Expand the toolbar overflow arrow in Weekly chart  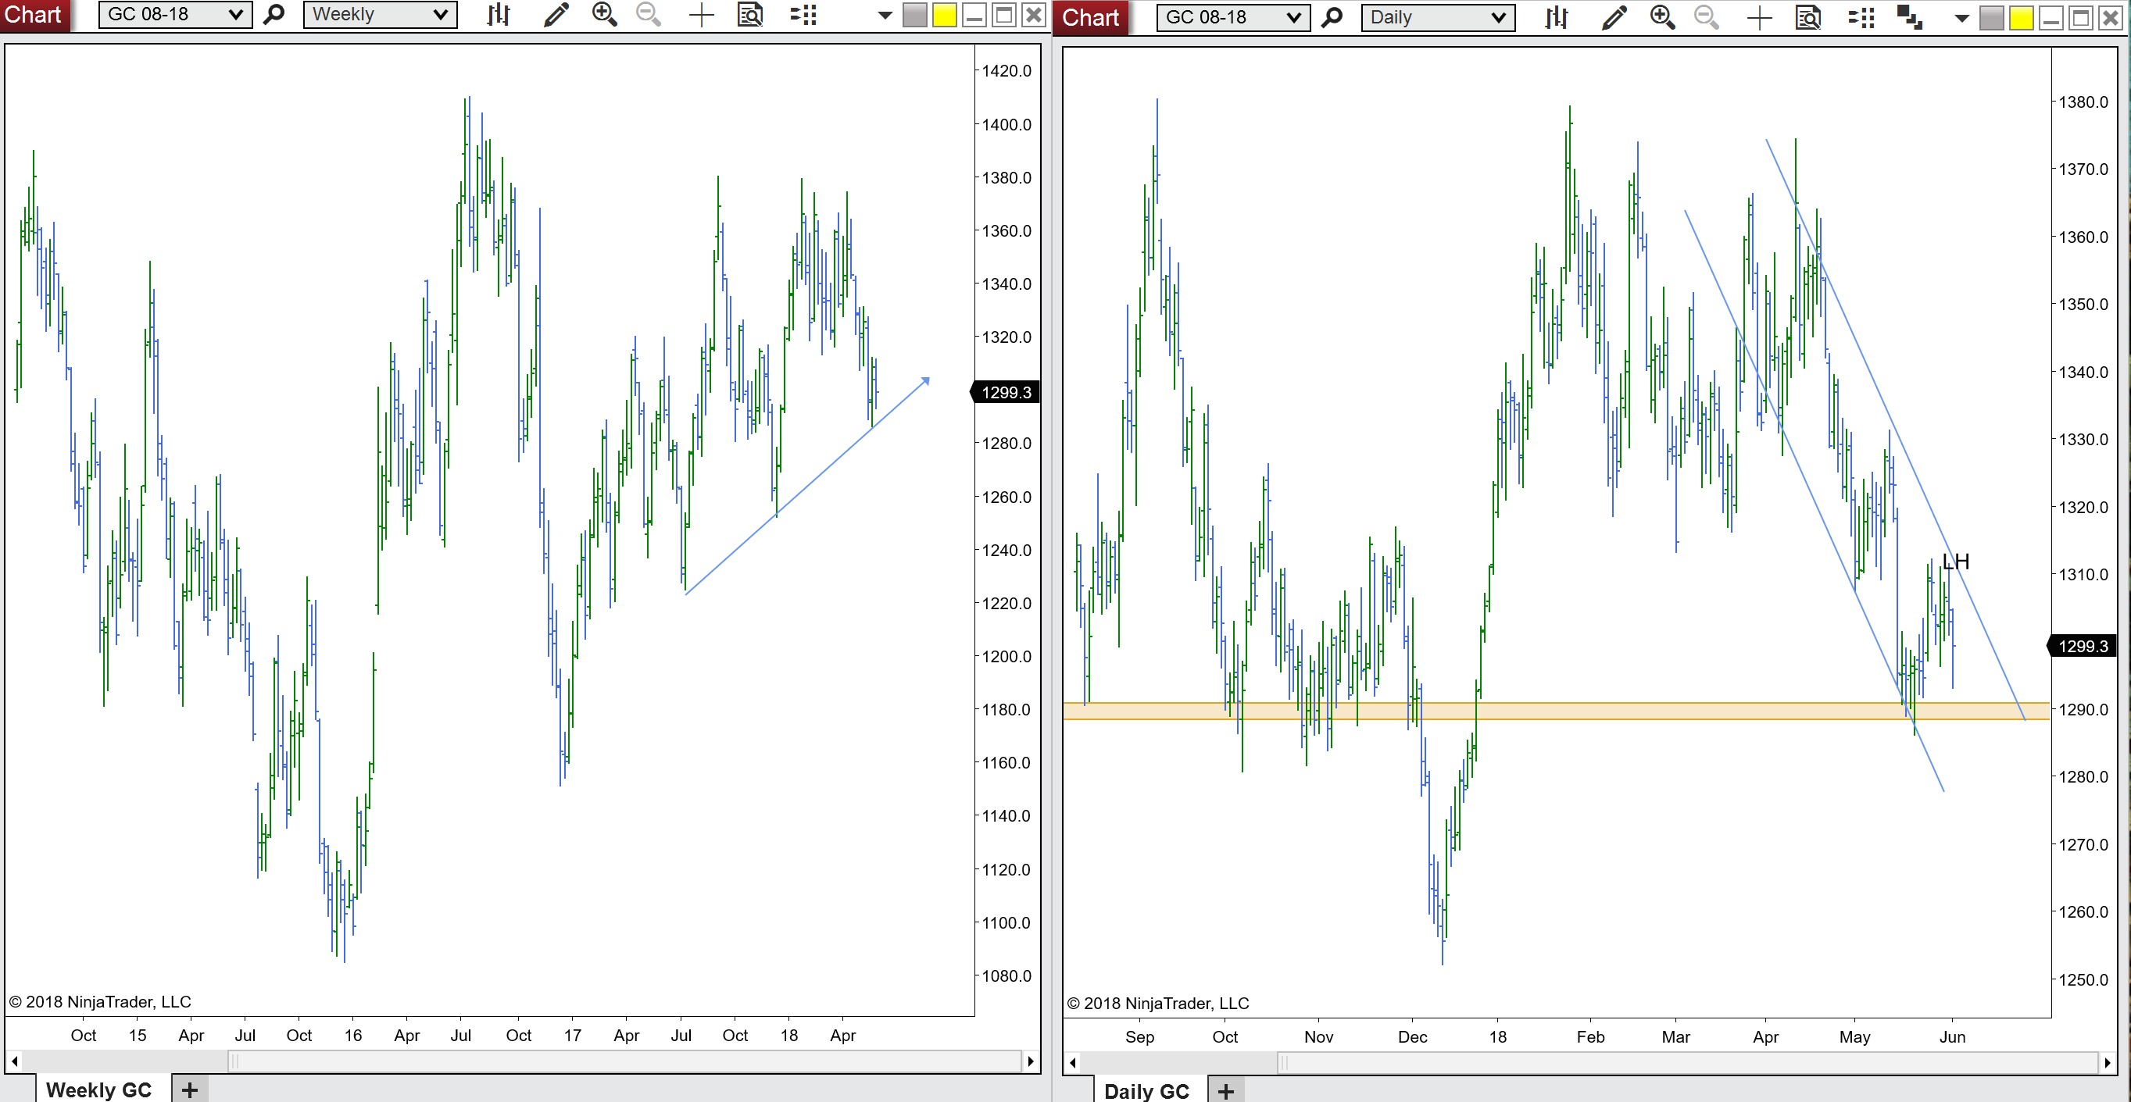[x=885, y=16]
